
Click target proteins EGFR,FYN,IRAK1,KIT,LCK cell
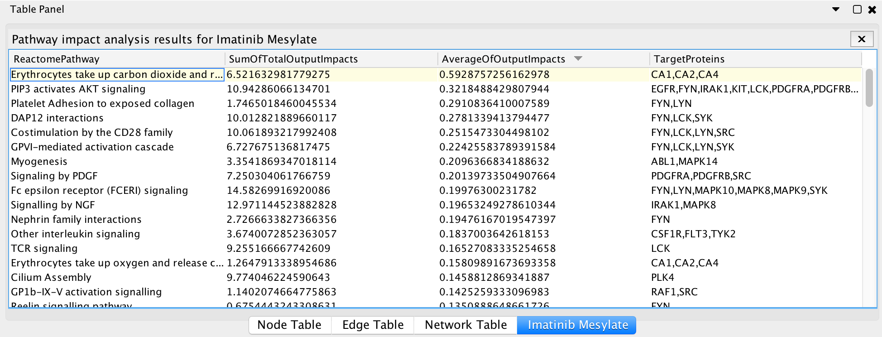click(755, 89)
